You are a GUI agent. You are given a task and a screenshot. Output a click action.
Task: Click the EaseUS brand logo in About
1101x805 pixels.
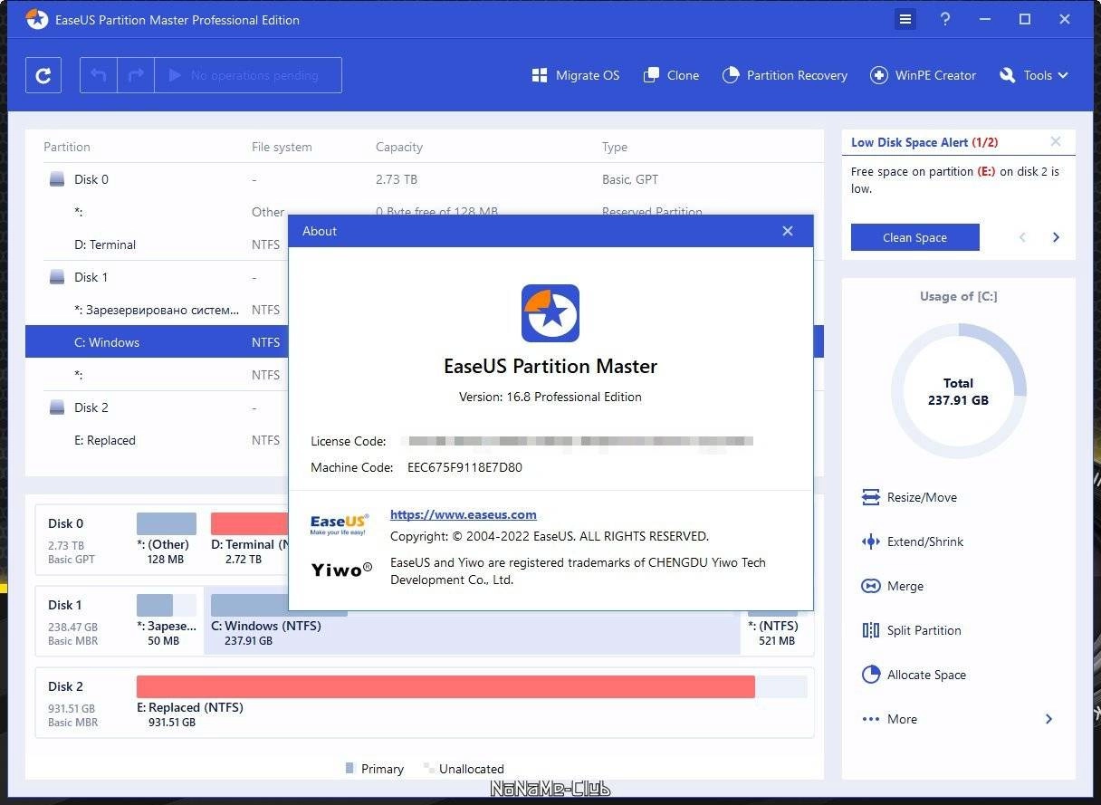(x=340, y=524)
